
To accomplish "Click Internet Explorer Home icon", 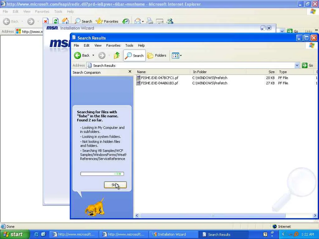I will pyautogui.click(x=65, y=21).
